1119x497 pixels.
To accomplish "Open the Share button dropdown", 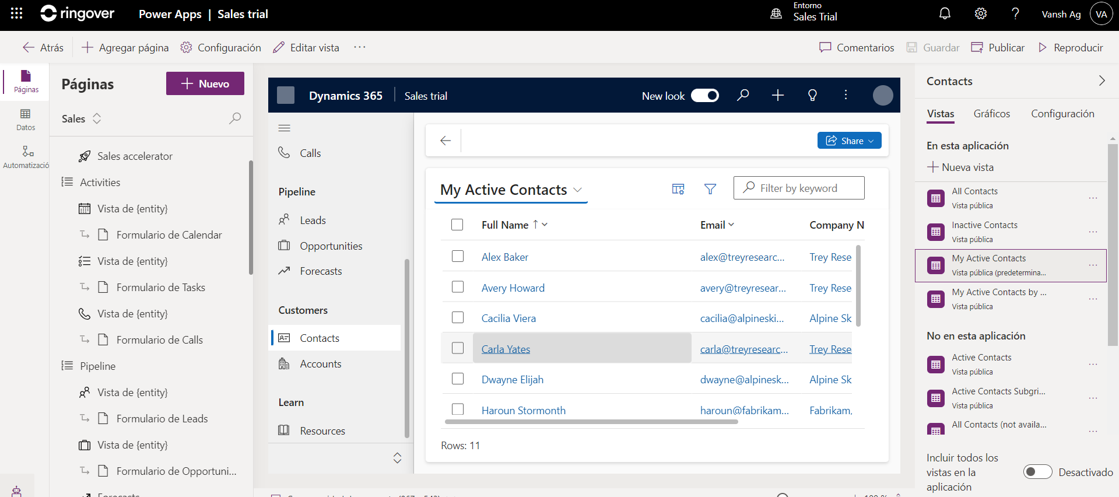I will pyautogui.click(x=871, y=141).
